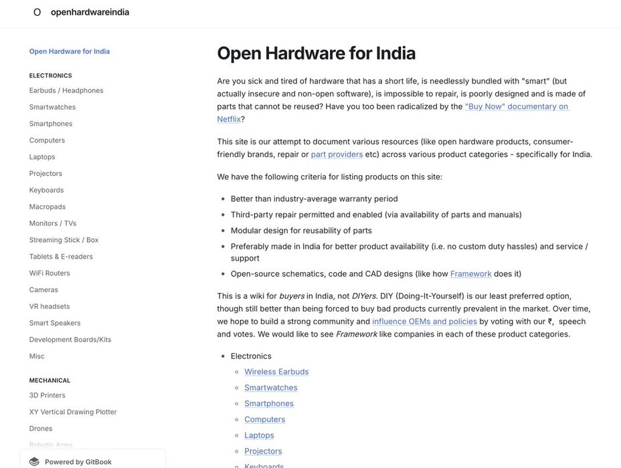The width and height of the screenshot is (621, 468).
Task: Click the "Modular design for reusability of parts" bullet
Action: click(x=301, y=231)
